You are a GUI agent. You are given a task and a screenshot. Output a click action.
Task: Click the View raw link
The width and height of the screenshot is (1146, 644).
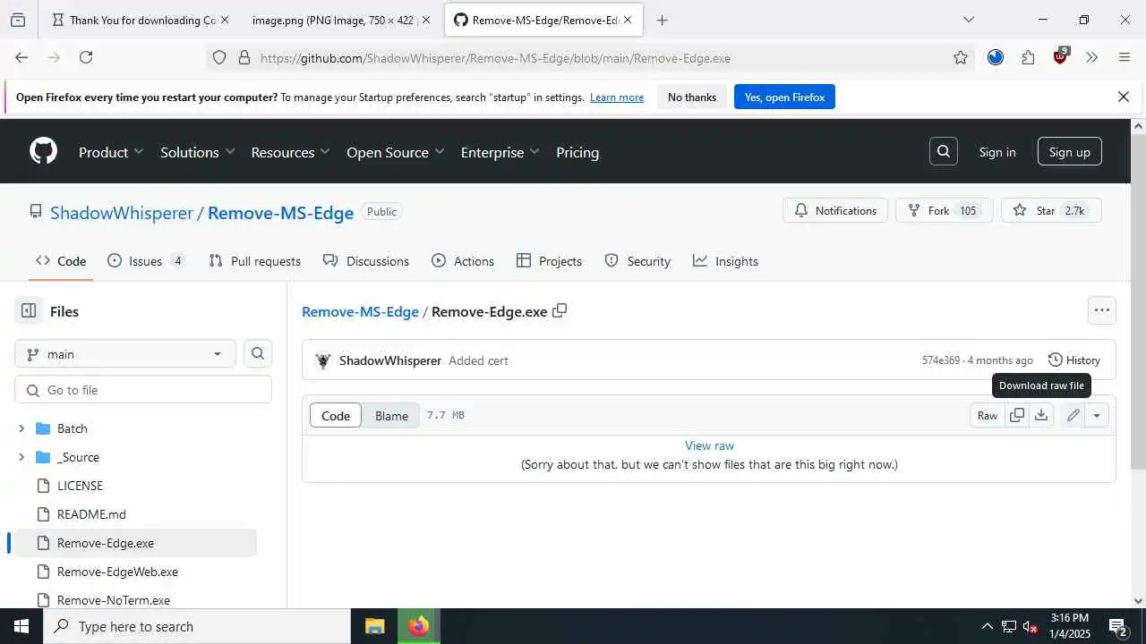pyautogui.click(x=709, y=445)
